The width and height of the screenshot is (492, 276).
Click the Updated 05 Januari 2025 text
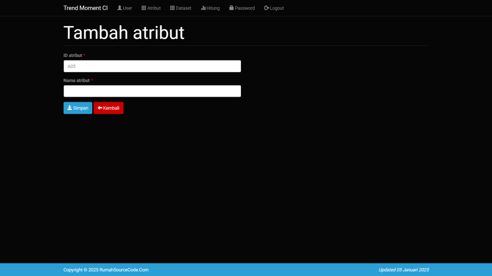(x=403, y=270)
